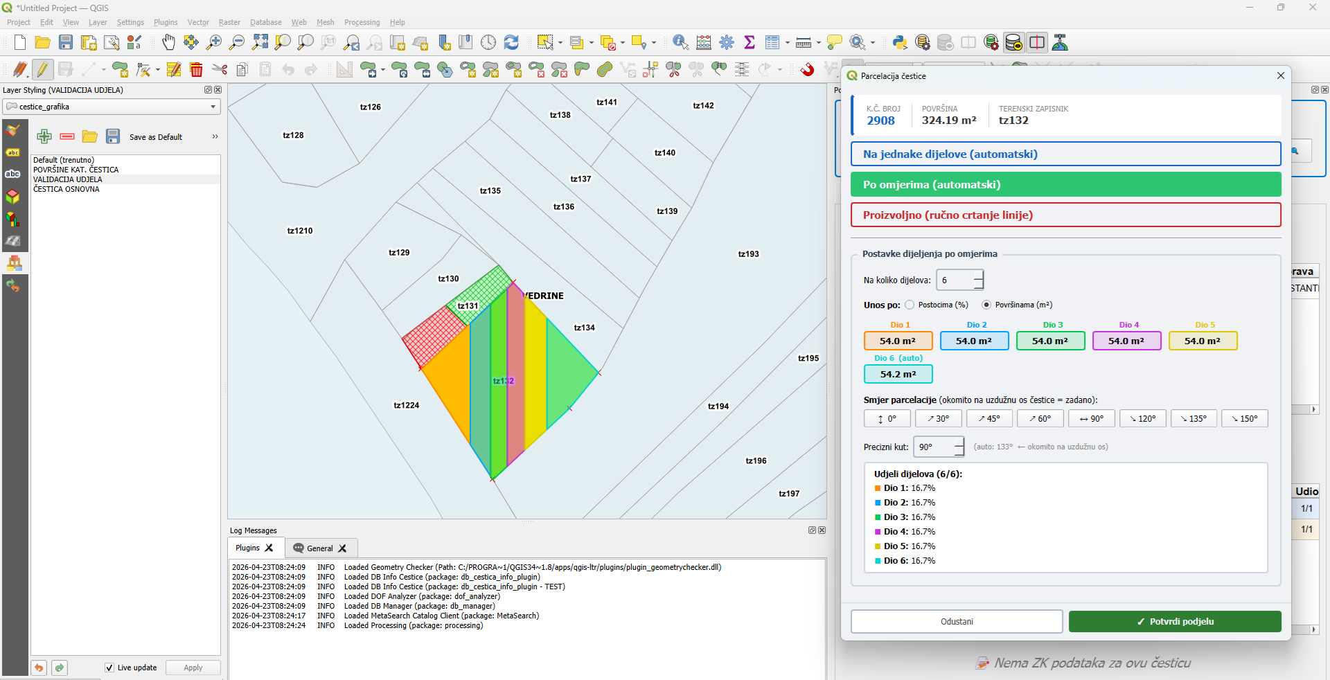Click the Cut Features scissors icon

click(x=220, y=69)
